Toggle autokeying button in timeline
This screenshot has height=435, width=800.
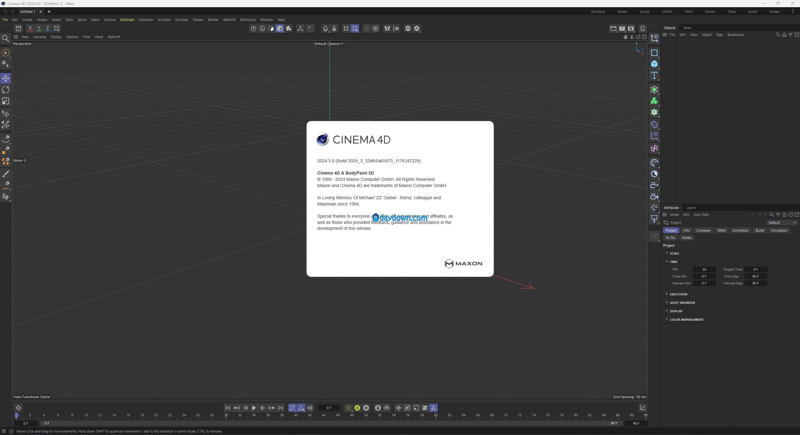357,408
